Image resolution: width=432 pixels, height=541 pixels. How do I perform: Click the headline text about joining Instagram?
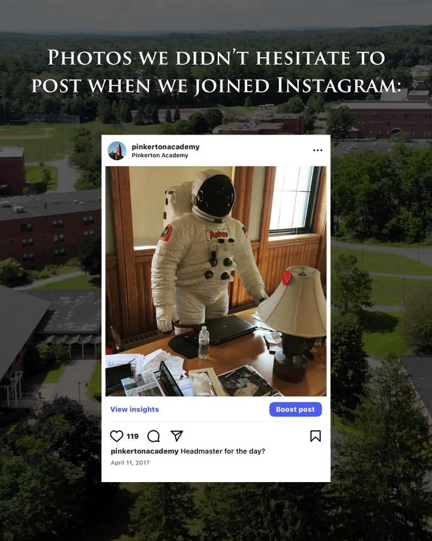point(216,71)
